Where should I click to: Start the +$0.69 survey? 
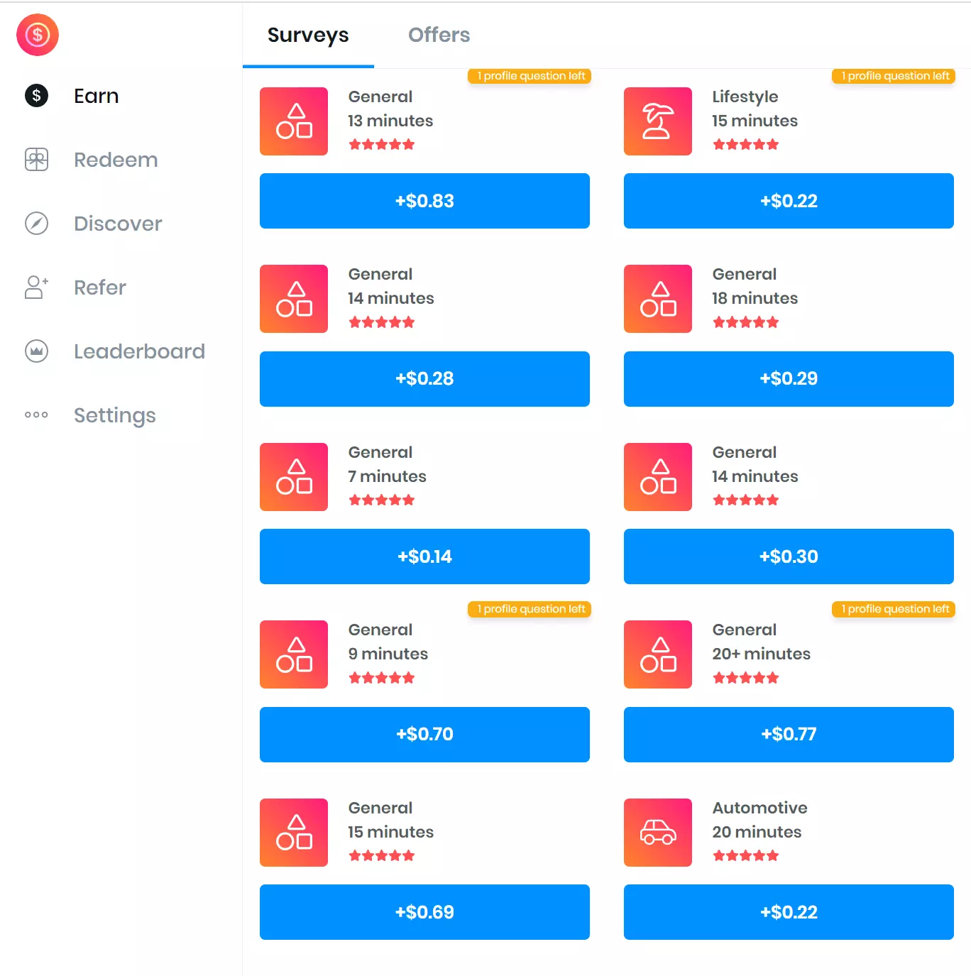pyautogui.click(x=424, y=912)
